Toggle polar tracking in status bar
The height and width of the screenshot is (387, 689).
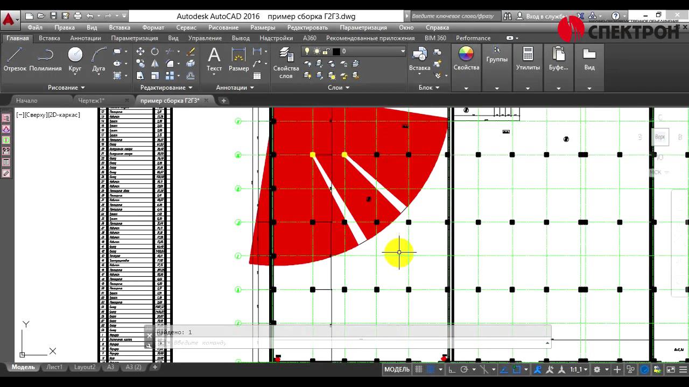pyautogui.click(x=464, y=369)
